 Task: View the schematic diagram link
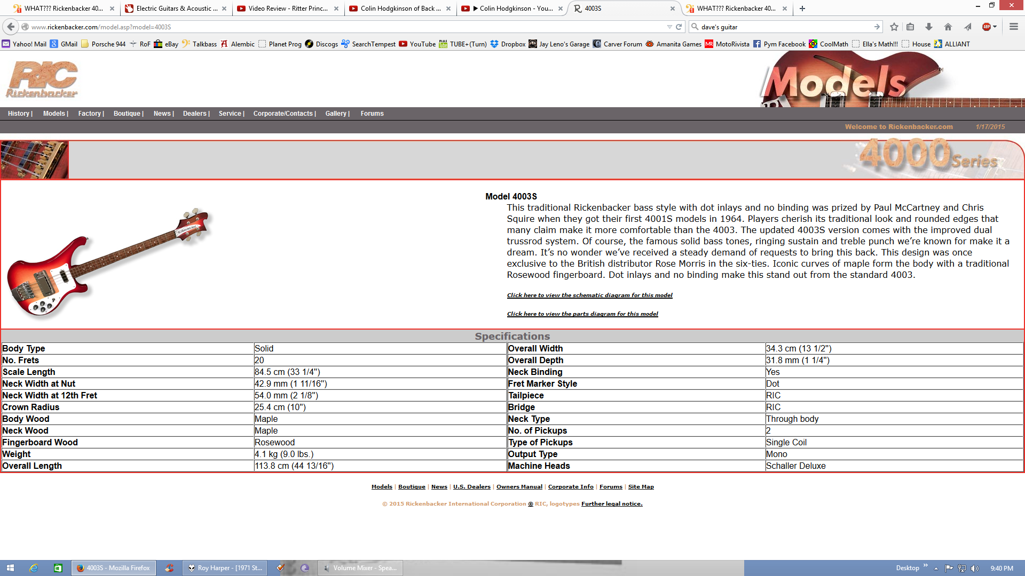point(589,295)
